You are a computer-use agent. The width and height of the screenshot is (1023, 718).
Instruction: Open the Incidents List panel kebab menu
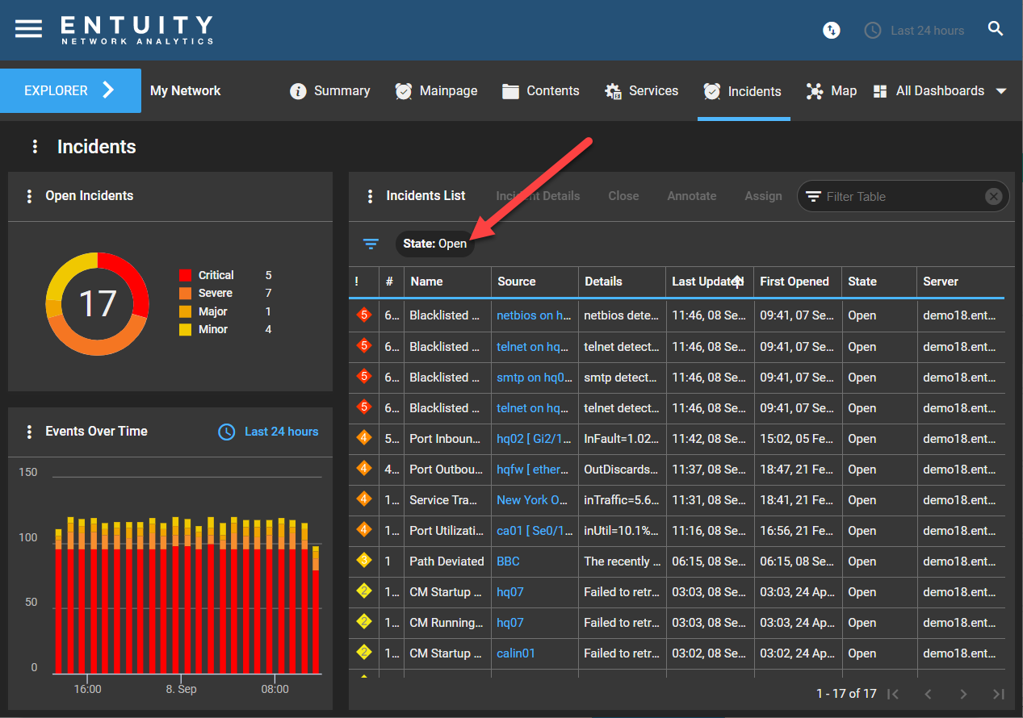(x=370, y=196)
